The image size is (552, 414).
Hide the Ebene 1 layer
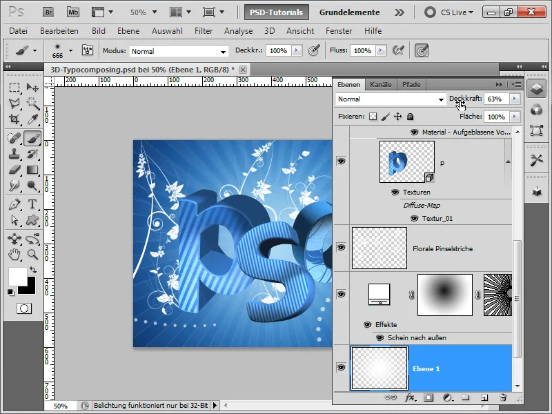(x=341, y=368)
